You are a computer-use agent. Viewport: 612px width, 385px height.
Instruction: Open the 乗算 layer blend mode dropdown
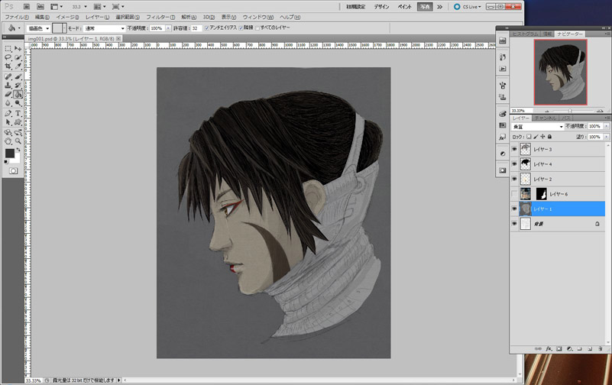click(538, 126)
